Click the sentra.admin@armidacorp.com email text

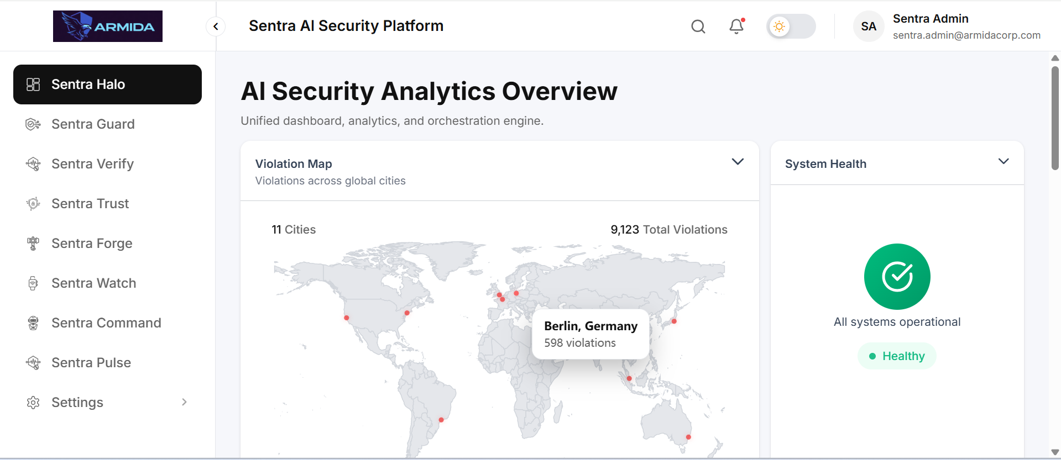point(966,35)
